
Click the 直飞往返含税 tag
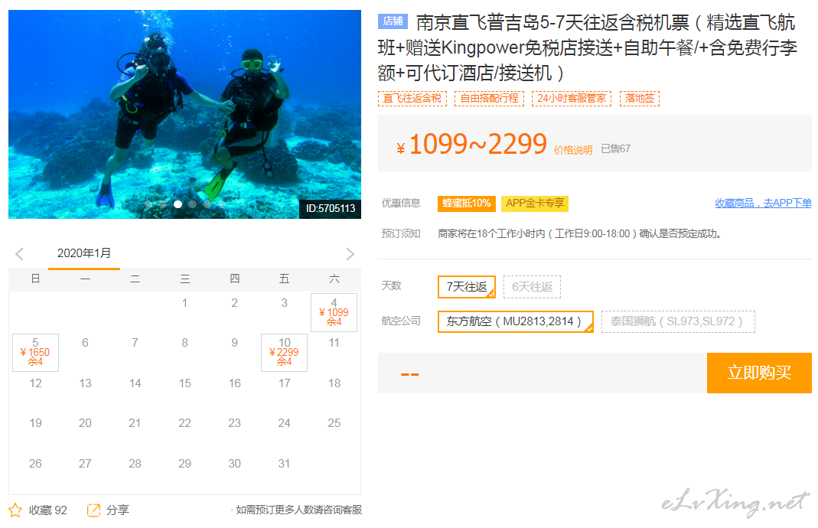[412, 98]
